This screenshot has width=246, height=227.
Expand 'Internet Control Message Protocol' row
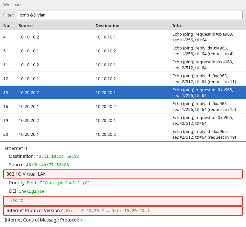pyautogui.click(x=44, y=220)
